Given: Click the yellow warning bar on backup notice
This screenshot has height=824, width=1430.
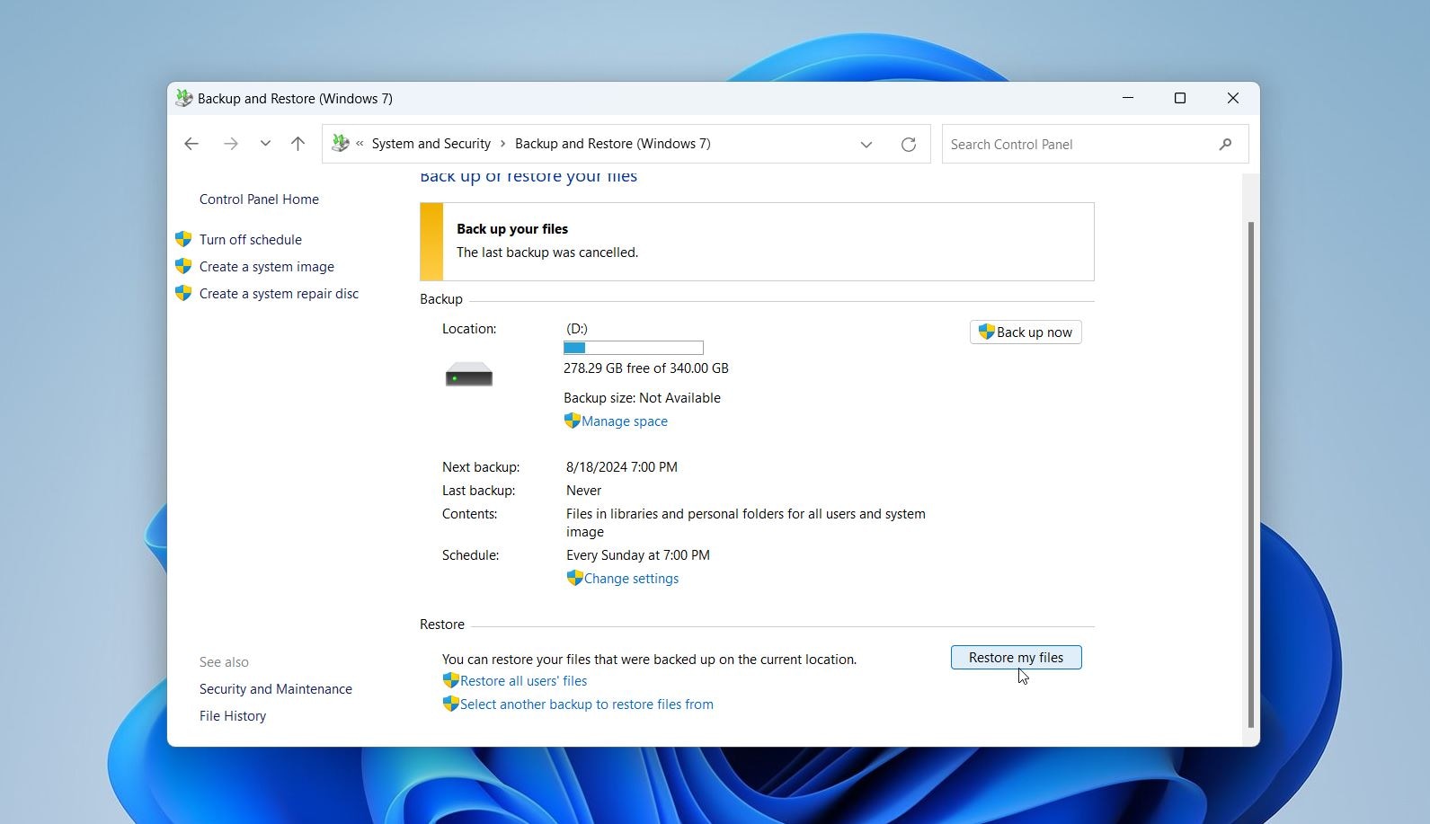Looking at the screenshot, I should 431,242.
